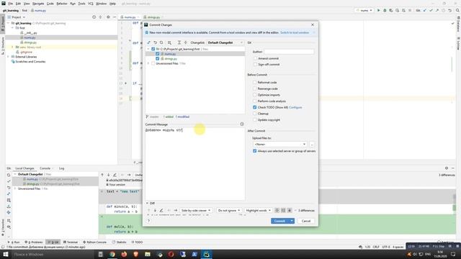The height and width of the screenshot is (259, 461).
Task: Click the Commit button
Action: point(279,221)
